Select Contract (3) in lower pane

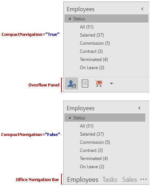click(91, 150)
